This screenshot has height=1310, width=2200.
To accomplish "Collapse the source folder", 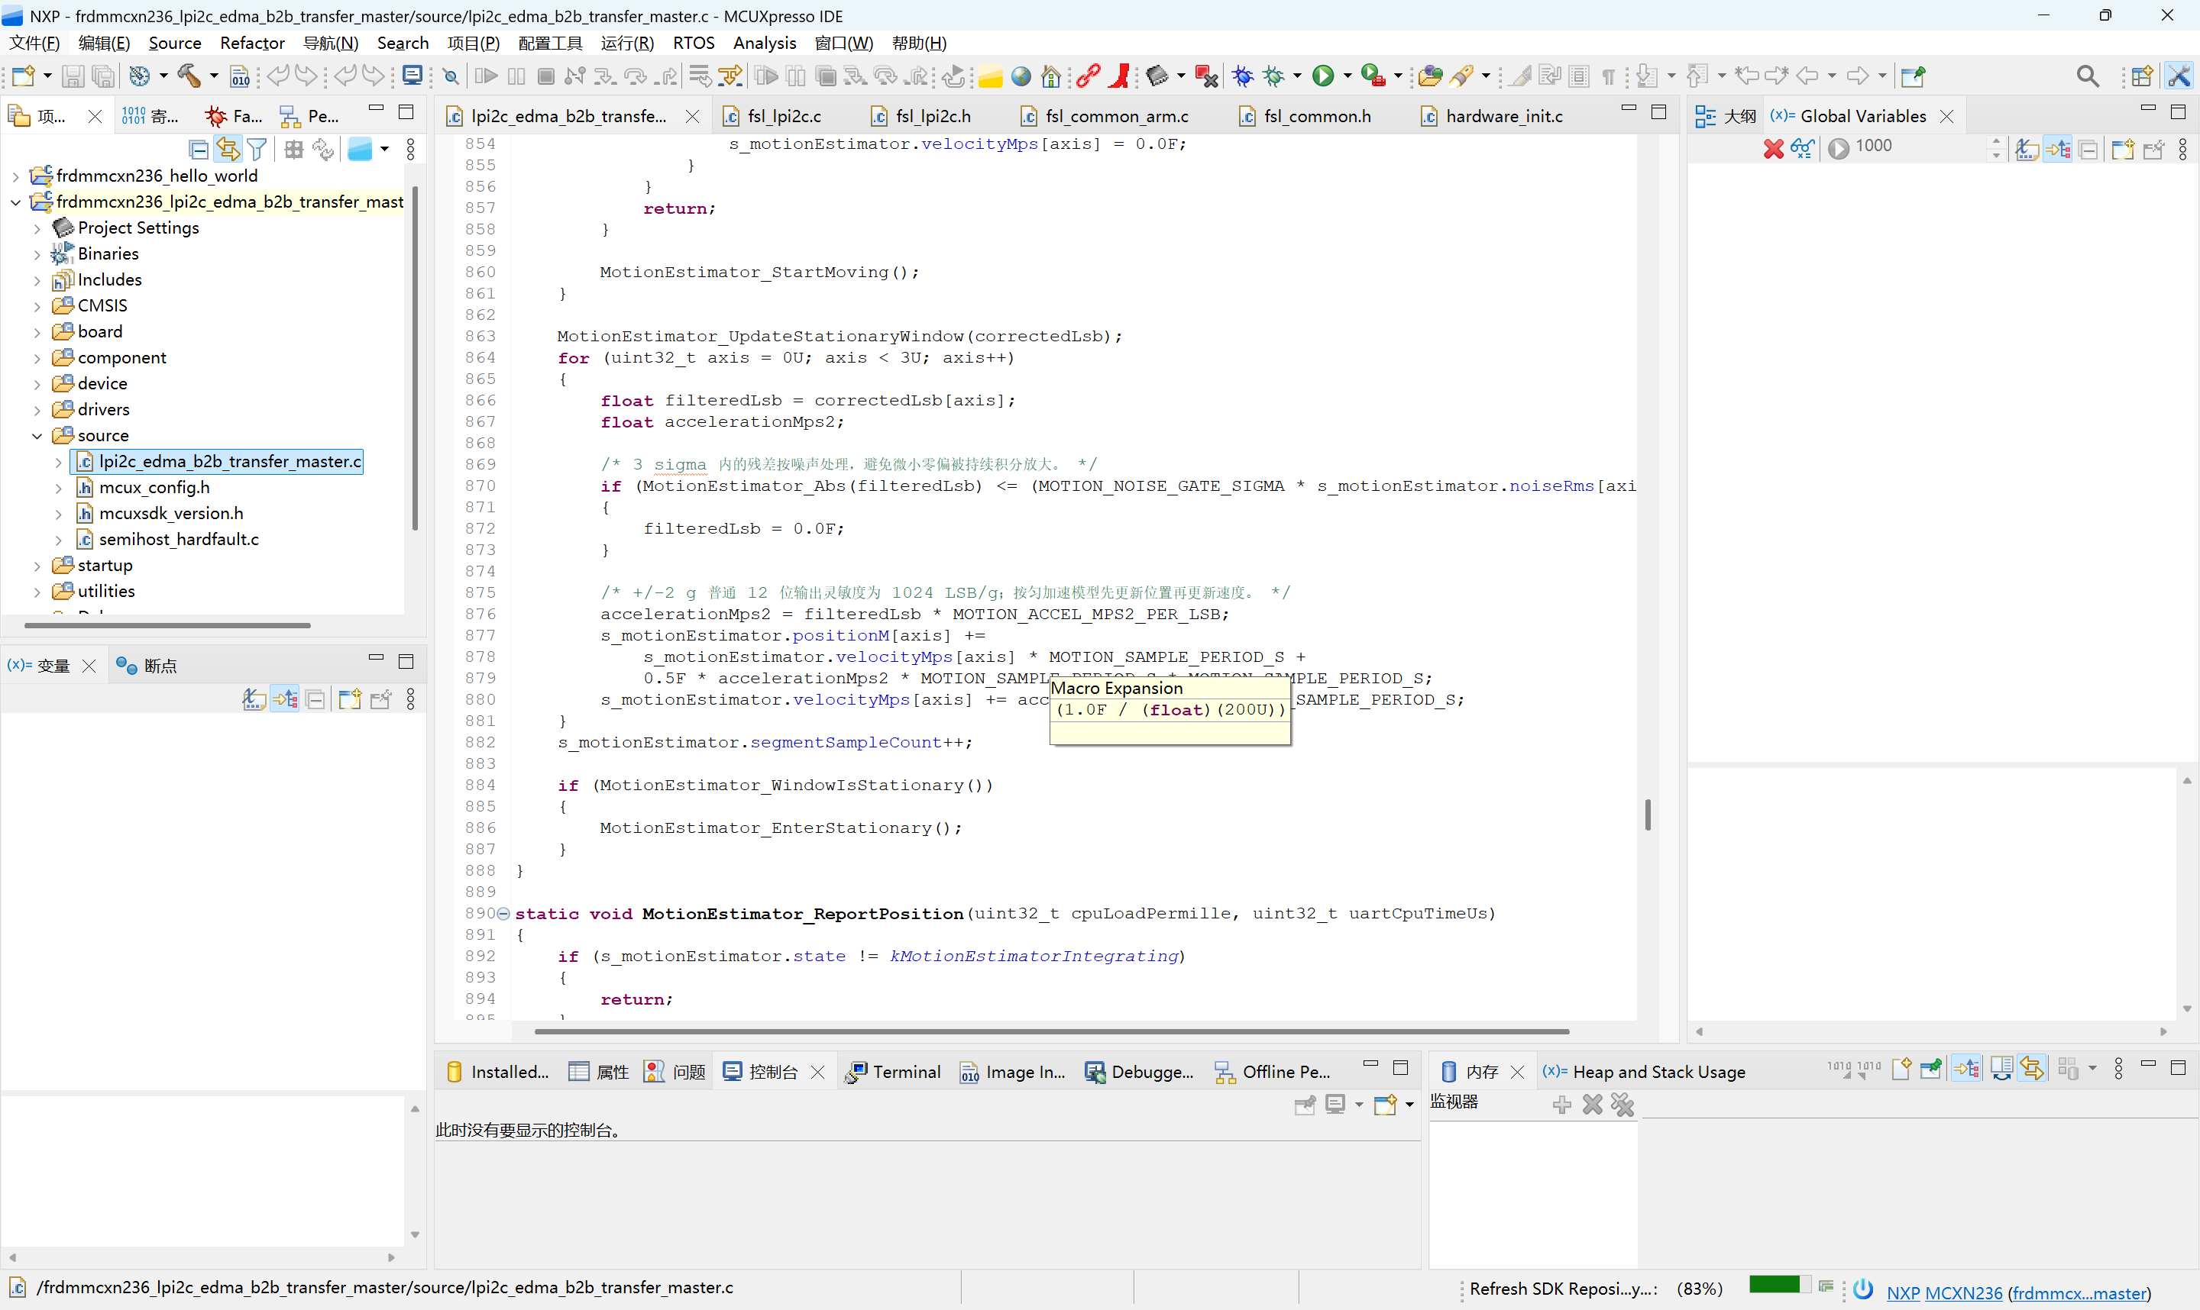I will [x=37, y=436].
